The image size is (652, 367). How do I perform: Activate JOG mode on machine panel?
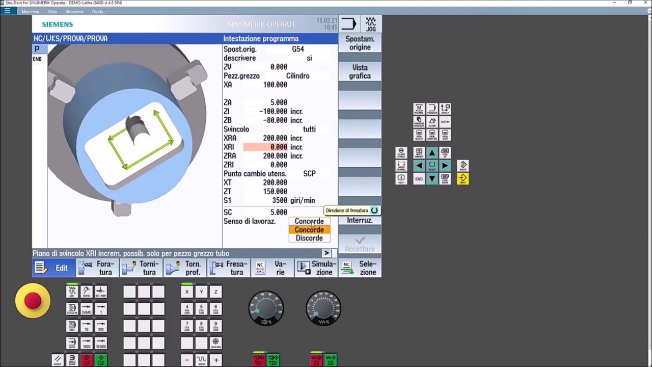(x=72, y=292)
